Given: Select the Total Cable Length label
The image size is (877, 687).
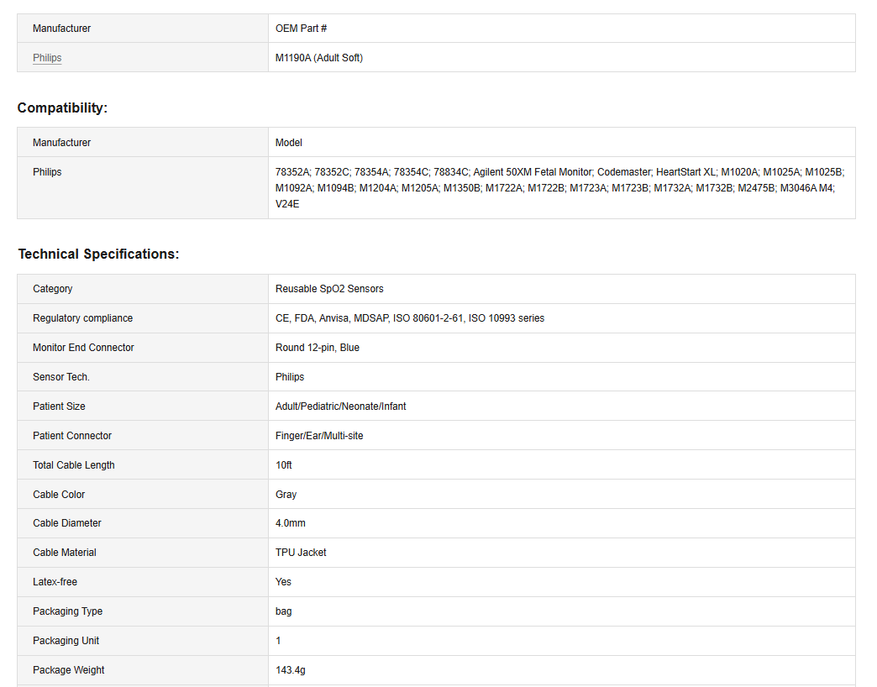Looking at the screenshot, I should (x=74, y=465).
